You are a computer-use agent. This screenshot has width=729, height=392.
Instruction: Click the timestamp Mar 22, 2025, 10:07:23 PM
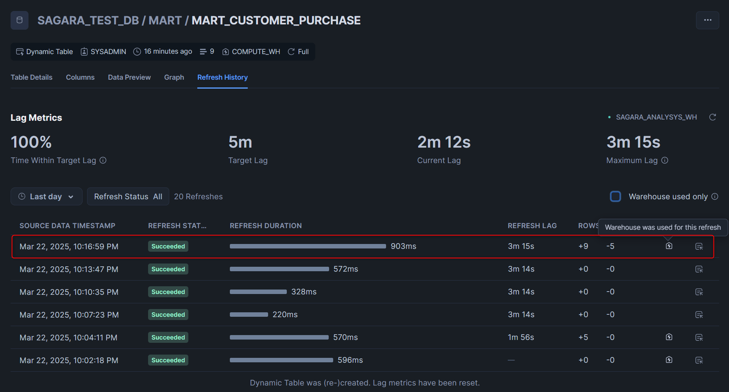click(x=69, y=315)
